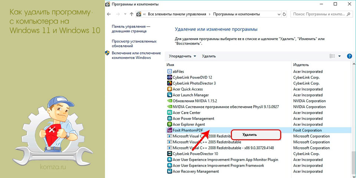The height and width of the screenshot is (178, 356).
Task: Click the view mode icon
Action: point(332,56)
